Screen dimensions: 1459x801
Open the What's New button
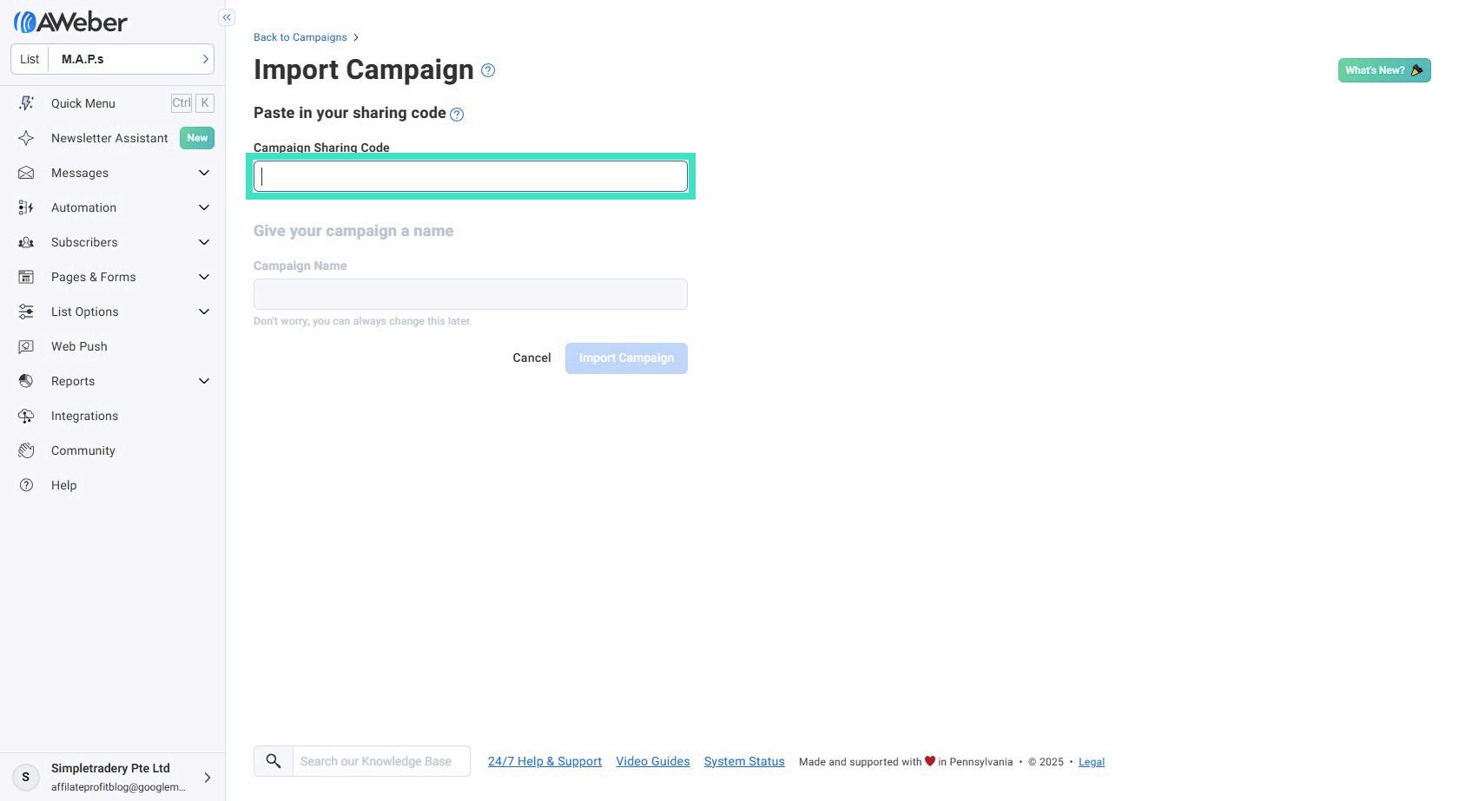(1384, 70)
